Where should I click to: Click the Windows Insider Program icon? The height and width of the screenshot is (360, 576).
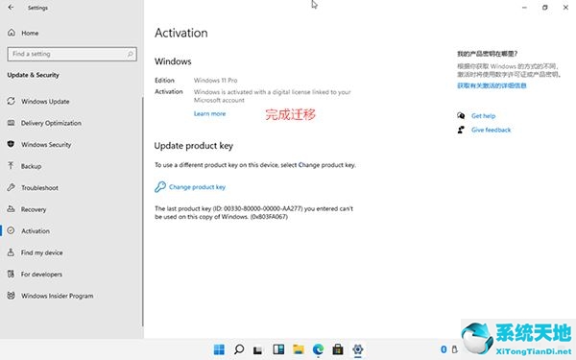tap(11, 296)
